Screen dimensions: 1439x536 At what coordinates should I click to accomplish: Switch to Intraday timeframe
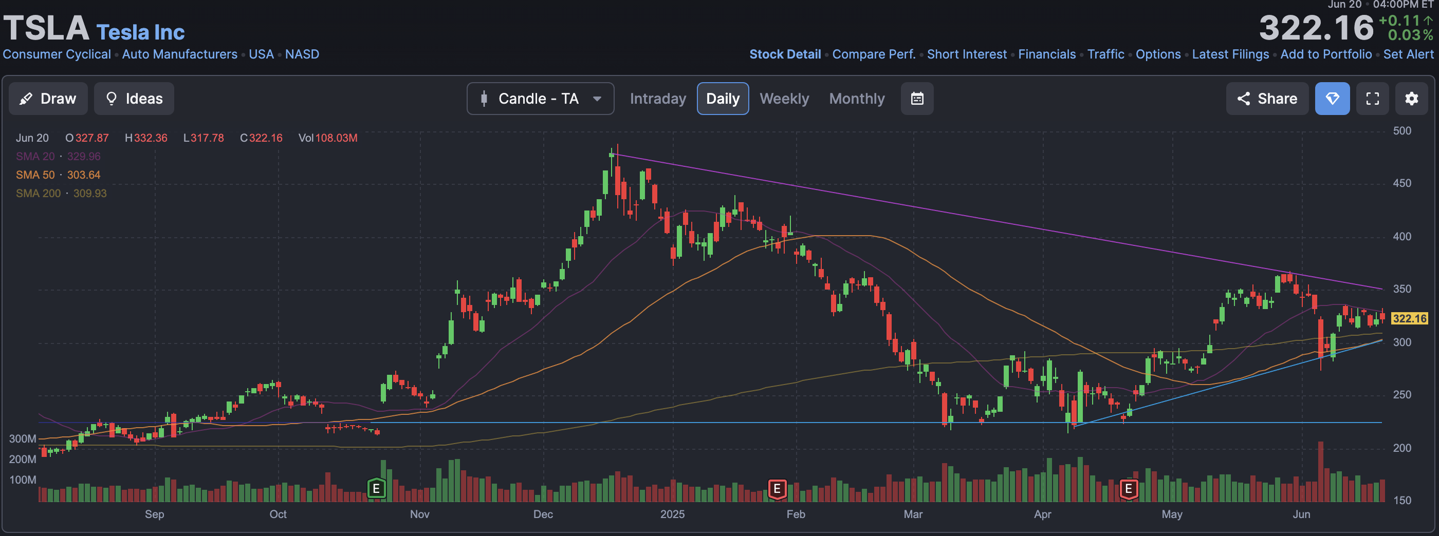click(x=657, y=99)
